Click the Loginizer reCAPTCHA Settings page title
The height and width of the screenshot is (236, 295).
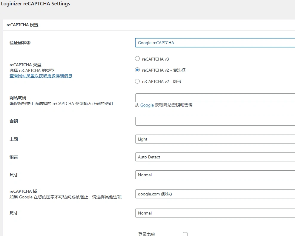point(36,4)
